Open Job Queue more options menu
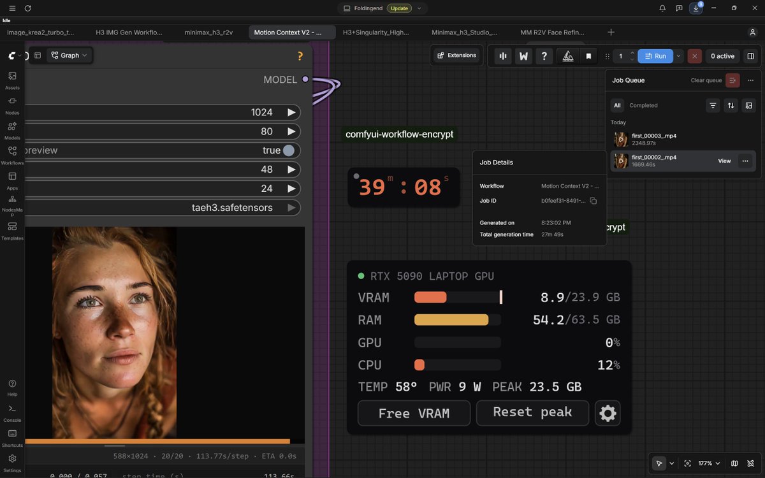This screenshot has width=765, height=478. (750, 80)
